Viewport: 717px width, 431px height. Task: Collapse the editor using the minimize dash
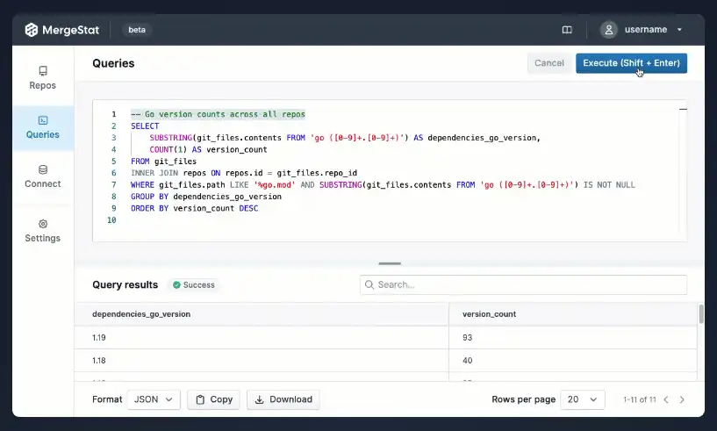[683, 109]
